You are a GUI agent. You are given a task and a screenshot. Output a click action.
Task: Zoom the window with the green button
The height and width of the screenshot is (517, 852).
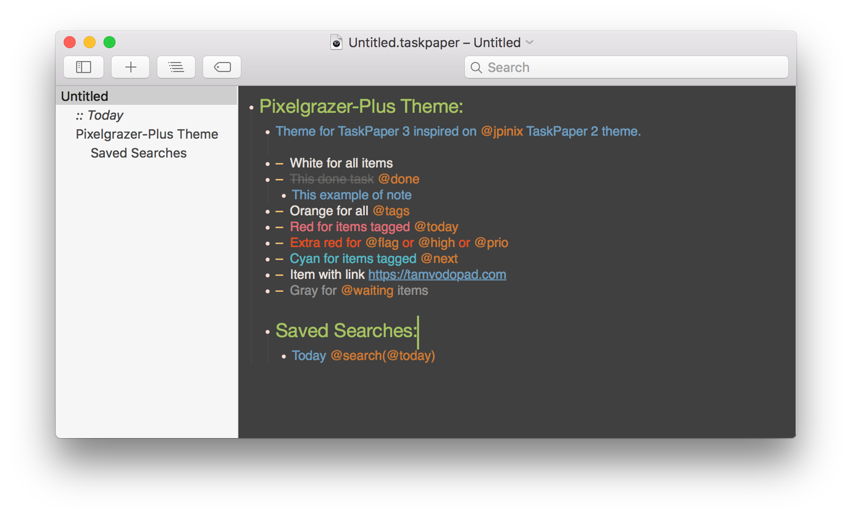pyautogui.click(x=109, y=42)
